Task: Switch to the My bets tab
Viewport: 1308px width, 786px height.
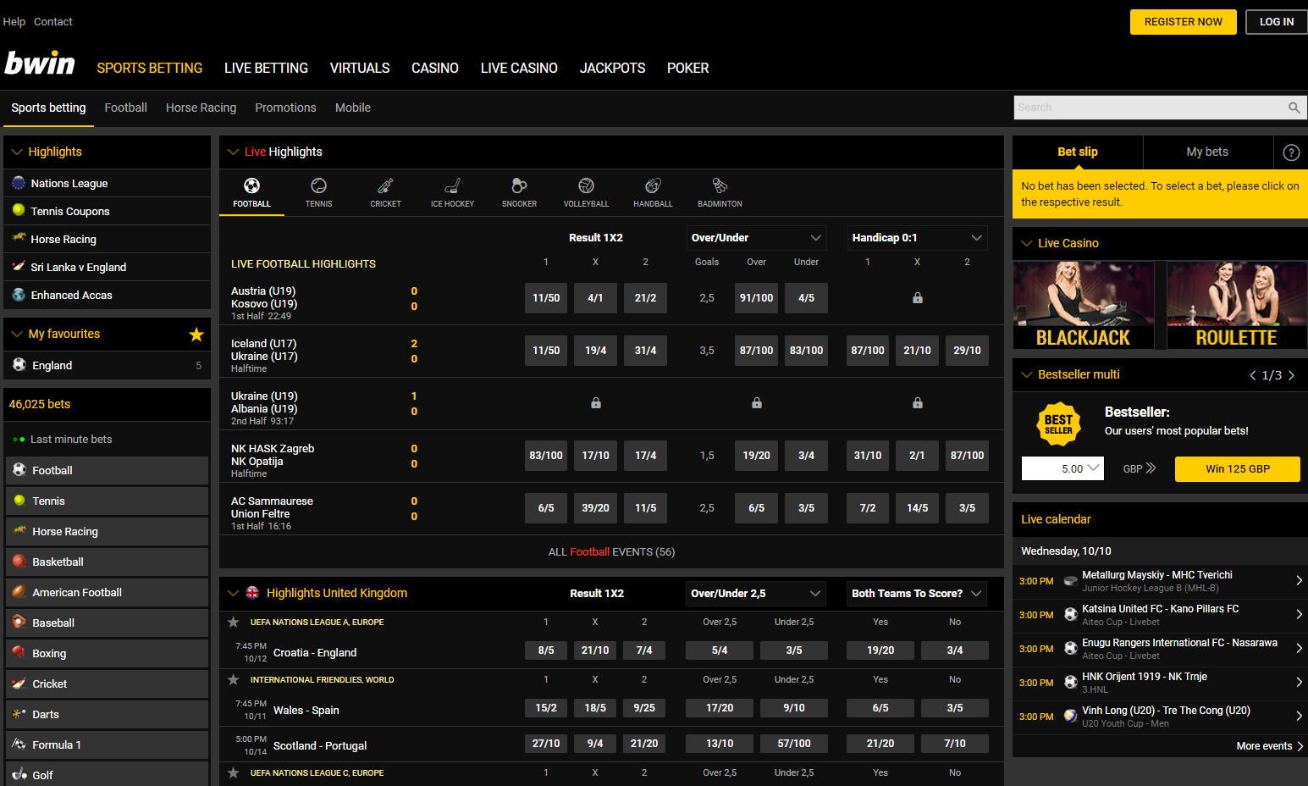Action: (1208, 152)
